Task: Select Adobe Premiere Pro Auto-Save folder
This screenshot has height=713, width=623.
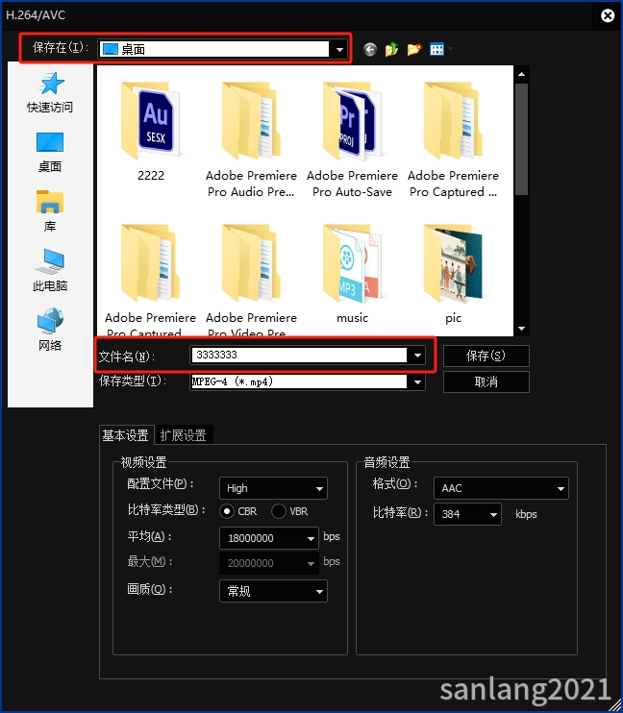Action: pyautogui.click(x=352, y=139)
